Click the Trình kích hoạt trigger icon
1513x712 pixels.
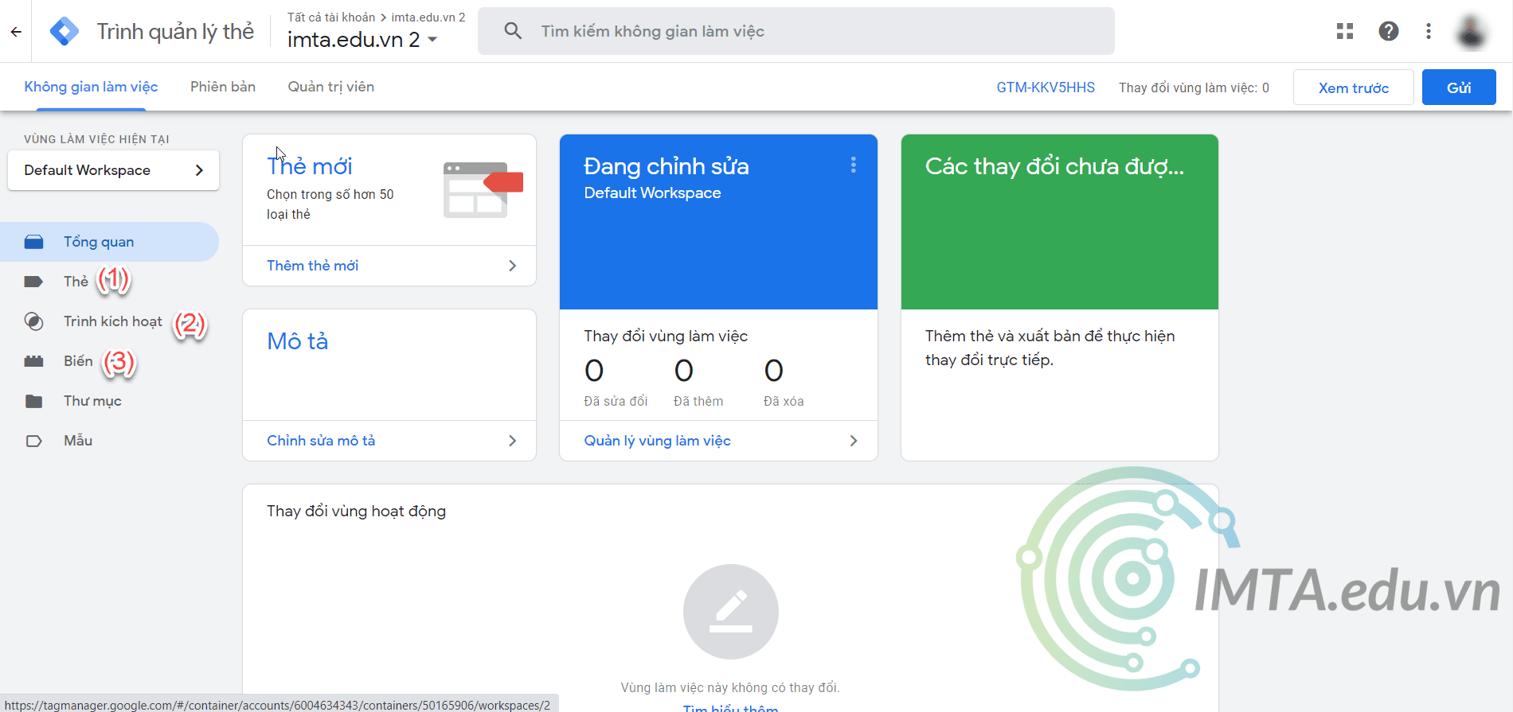(33, 321)
